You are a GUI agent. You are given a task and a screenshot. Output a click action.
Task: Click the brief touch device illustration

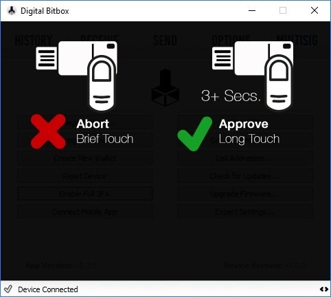click(77, 76)
